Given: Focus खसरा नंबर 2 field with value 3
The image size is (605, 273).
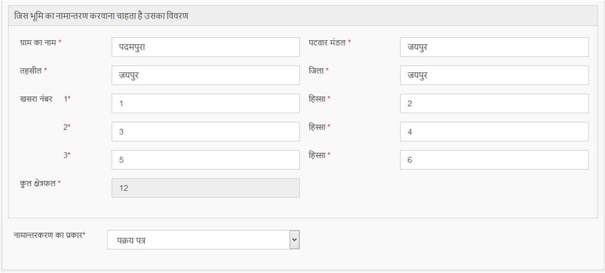Looking at the screenshot, I should click(205, 132).
